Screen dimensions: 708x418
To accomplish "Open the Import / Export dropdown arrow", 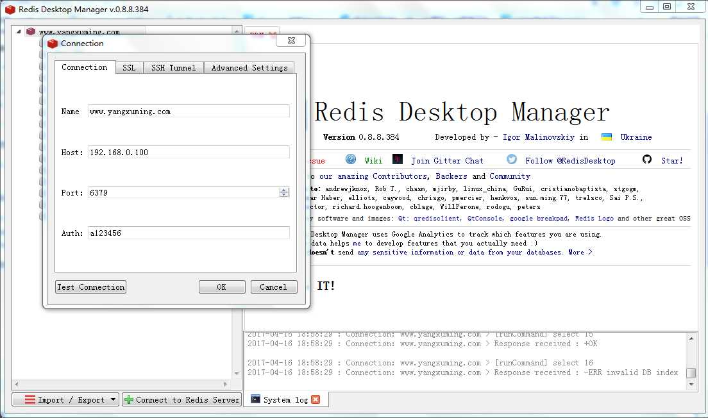I will 113,399.
